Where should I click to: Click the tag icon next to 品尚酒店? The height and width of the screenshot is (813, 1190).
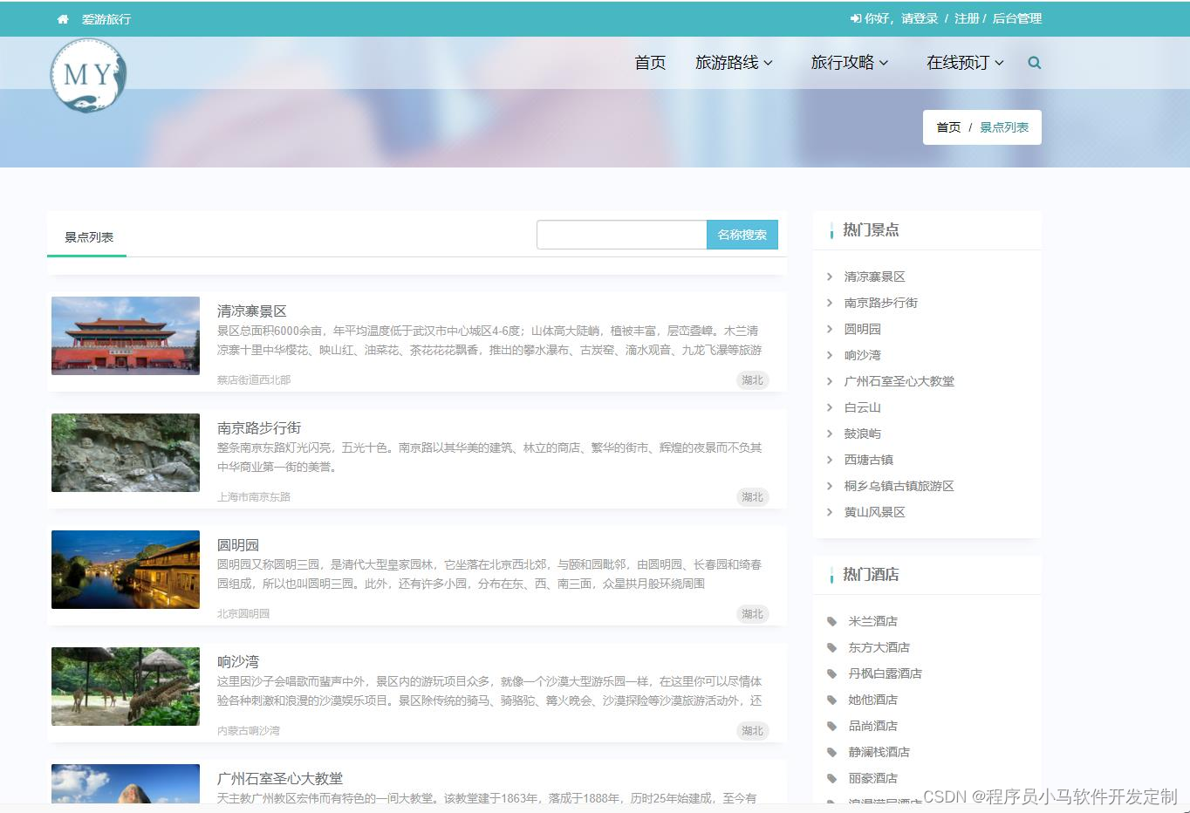pyautogui.click(x=833, y=726)
